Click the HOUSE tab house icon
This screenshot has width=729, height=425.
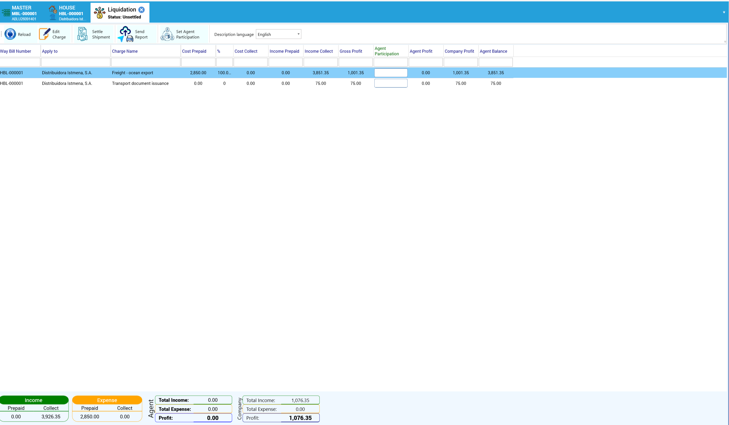click(x=53, y=10)
